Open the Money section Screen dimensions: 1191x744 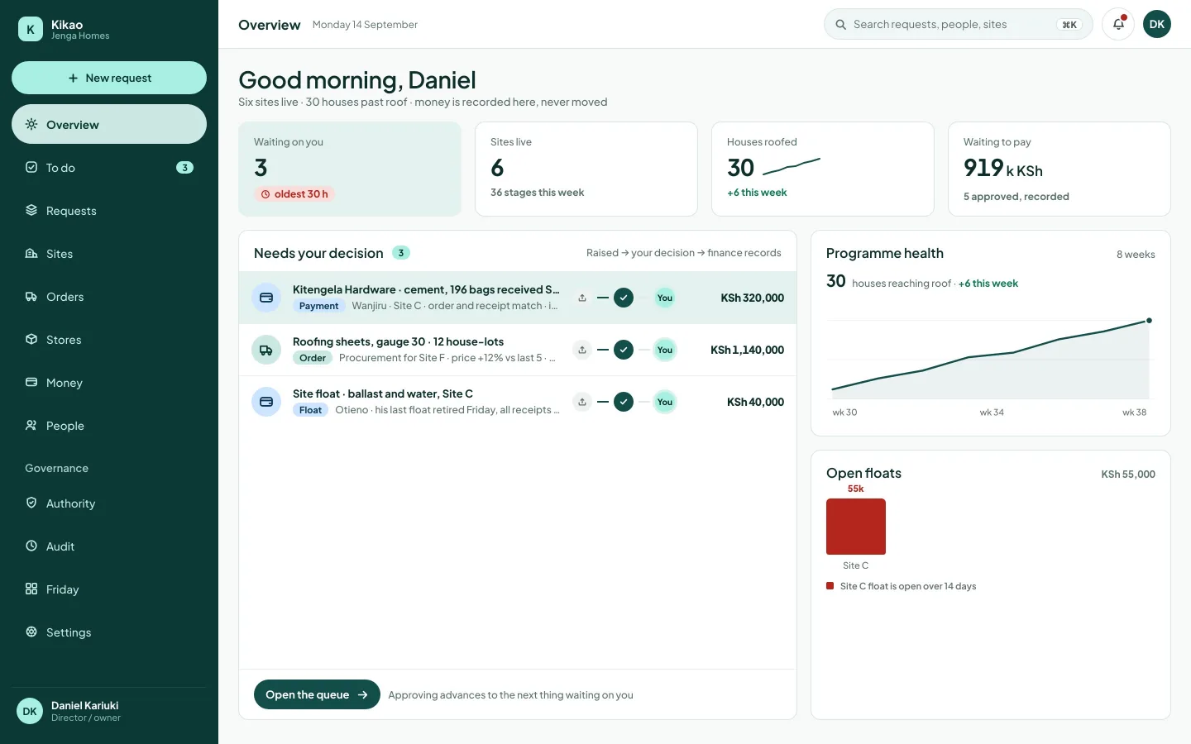[109, 382]
